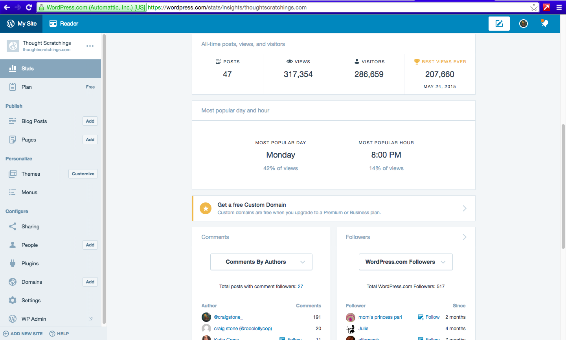Click Add next to People
This screenshot has height=340, width=566.
pos(90,245)
